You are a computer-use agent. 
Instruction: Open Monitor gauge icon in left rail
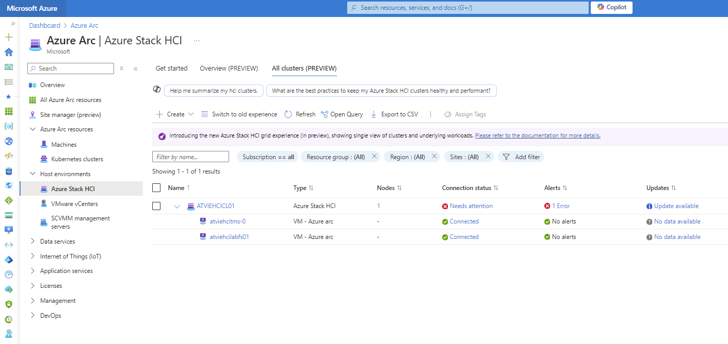[8, 274]
